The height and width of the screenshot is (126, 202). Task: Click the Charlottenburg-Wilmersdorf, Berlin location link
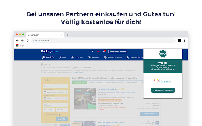[109, 92]
